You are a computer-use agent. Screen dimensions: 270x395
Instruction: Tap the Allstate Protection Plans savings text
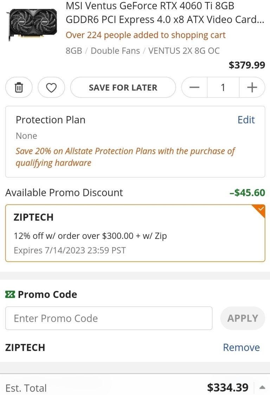coord(125,157)
